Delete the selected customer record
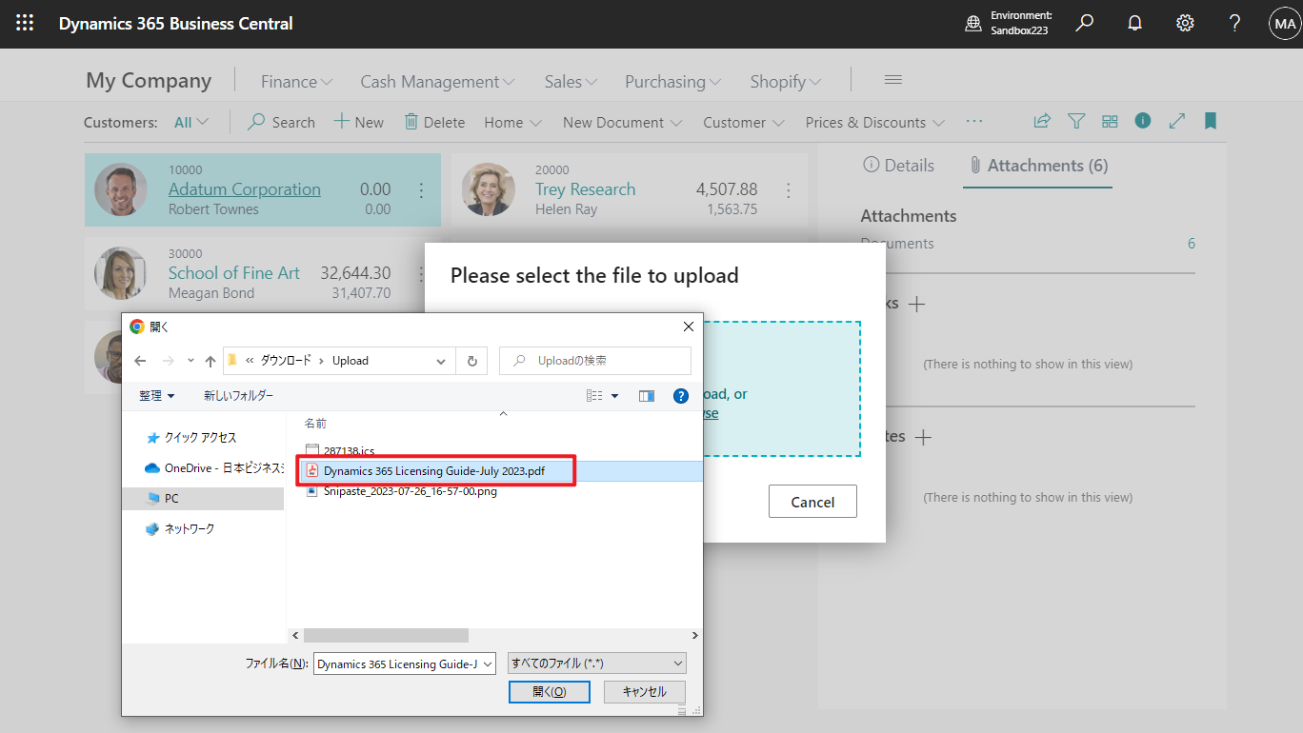1303x733 pixels. click(x=434, y=122)
